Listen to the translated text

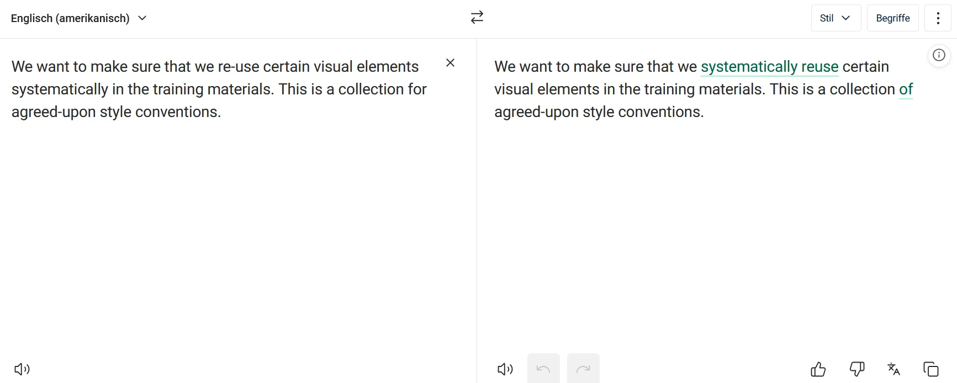[504, 369]
